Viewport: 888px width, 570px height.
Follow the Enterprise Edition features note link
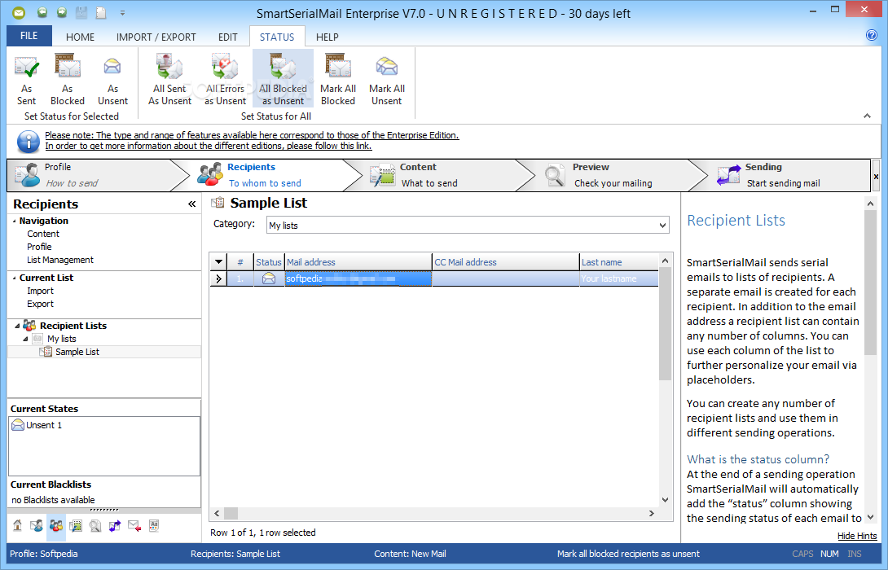pos(252,135)
